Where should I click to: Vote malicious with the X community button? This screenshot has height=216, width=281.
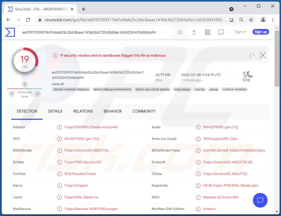pyautogui.click(x=12, y=94)
